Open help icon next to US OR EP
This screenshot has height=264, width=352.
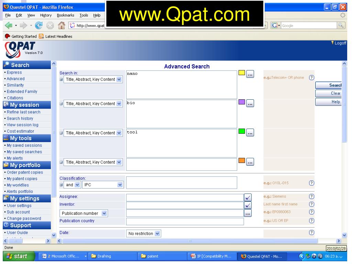click(311, 220)
